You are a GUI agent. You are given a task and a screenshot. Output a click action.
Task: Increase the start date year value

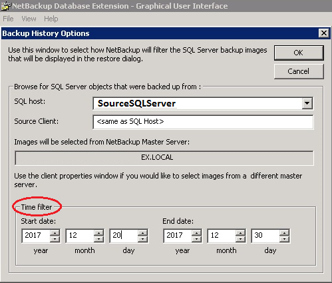pyautogui.click(x=55, y=232)
